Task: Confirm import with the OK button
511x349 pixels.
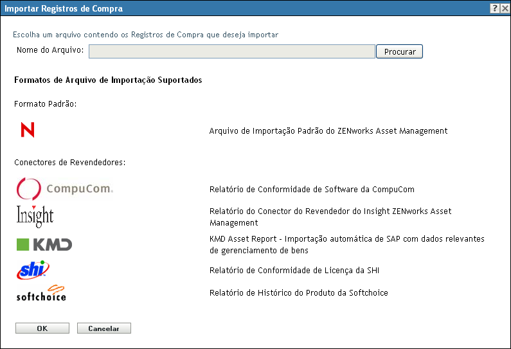Action: pos(42,328)
